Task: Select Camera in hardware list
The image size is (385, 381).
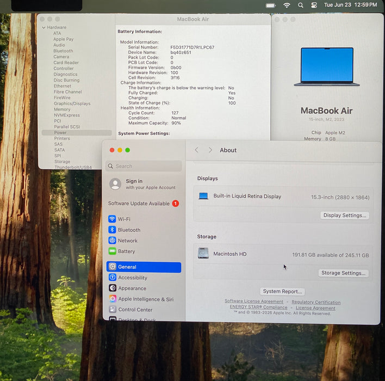Action: [61, 57]
